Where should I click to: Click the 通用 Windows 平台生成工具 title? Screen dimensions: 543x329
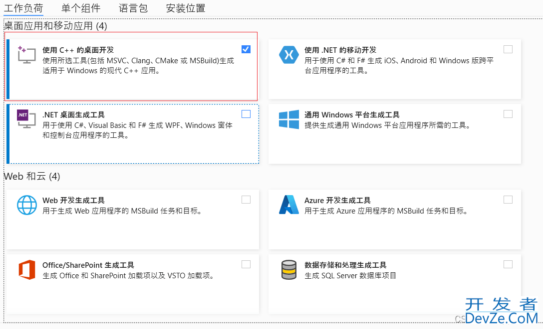click(352, 114)
